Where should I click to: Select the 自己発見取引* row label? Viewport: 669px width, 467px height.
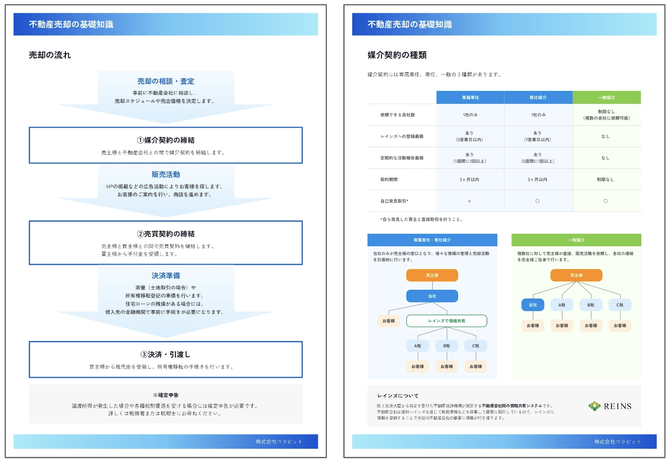point(394,201)
